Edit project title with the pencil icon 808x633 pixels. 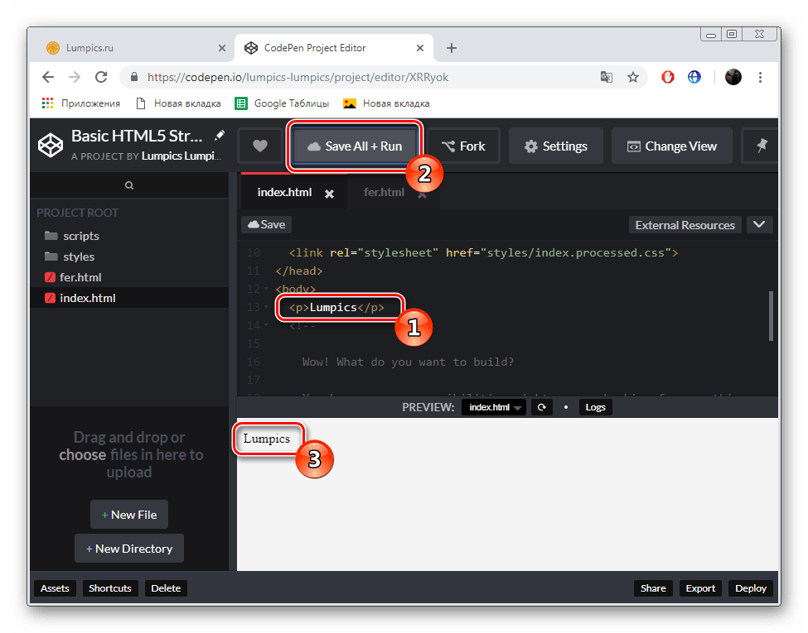(x=219, y=134)
